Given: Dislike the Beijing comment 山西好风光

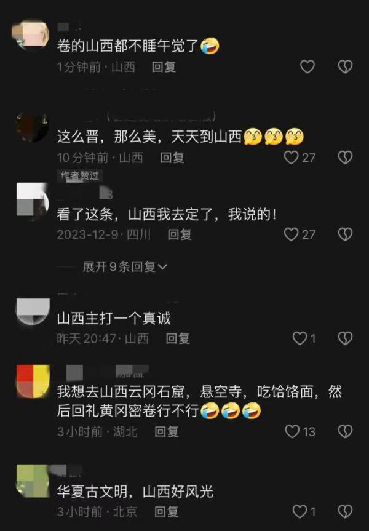Looking at the screenshot, I should coord(345,511).
